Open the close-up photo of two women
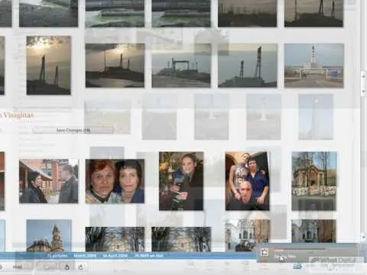The width and height of the screenshot is (367, 275). coord(115,181)
